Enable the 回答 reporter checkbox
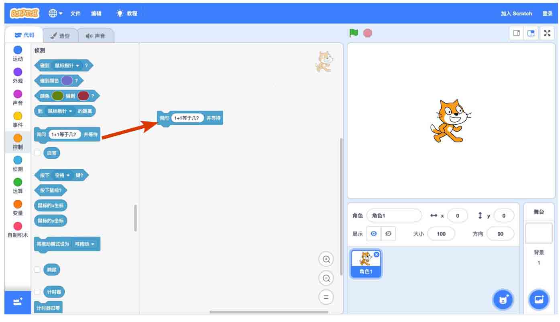 37,153
